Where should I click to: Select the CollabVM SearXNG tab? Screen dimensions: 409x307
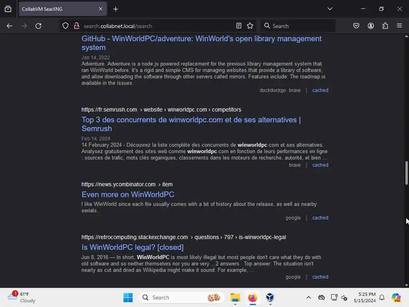(63, 9)
